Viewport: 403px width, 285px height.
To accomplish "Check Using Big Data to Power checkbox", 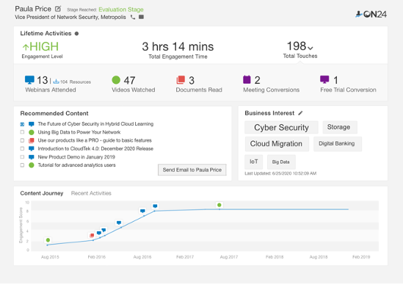I will (22, 132).
